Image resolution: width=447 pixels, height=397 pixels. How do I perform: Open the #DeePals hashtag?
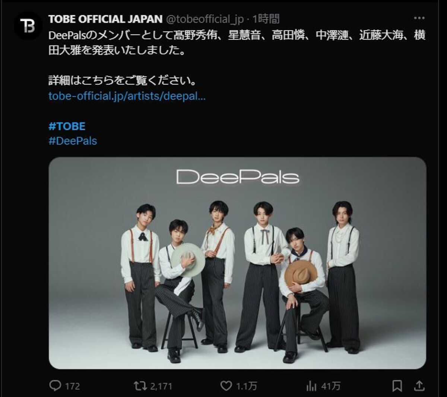click(x=73, y=141)
